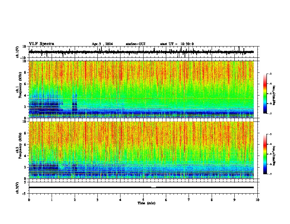Select the "start UT = 18:30:0" header text
Viewport: 290px width, 224px height.
[x=177, y=44]
